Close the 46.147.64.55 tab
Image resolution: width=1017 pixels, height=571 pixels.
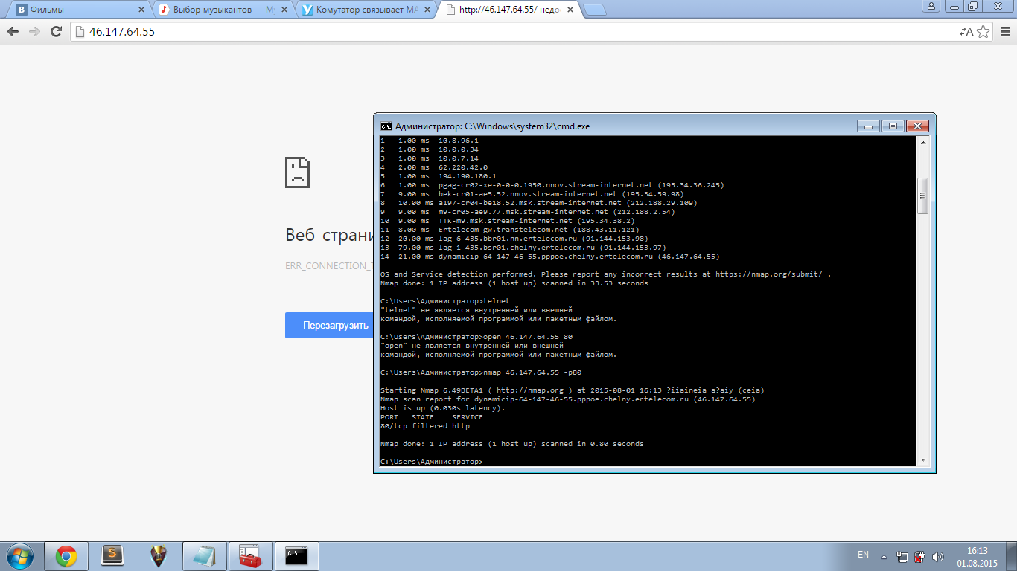point(570,10)
